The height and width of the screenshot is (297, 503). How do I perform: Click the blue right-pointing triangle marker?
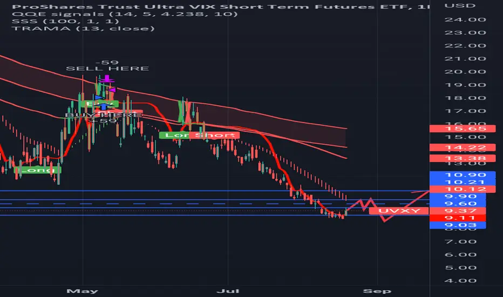(99, 97)
